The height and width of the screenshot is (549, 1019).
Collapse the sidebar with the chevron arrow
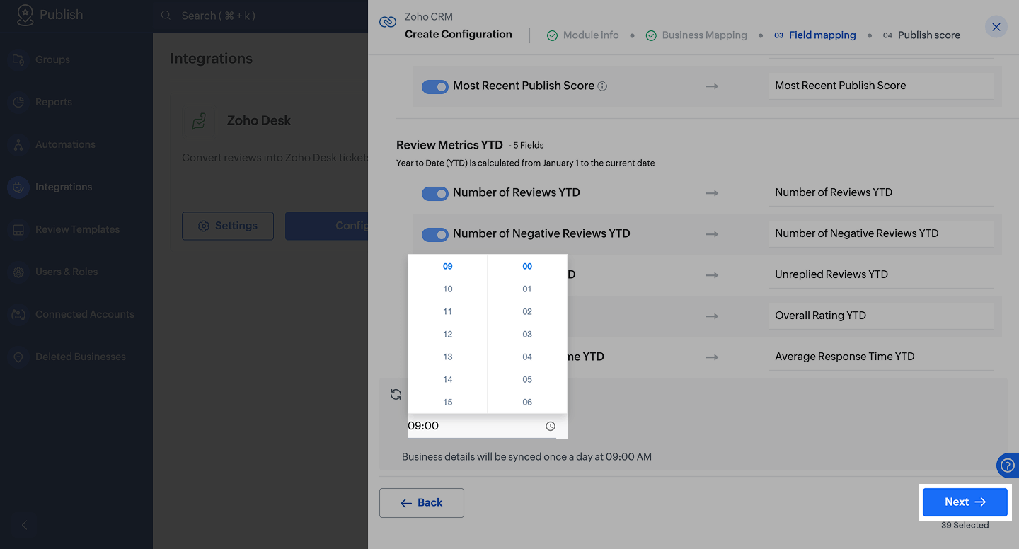(x=24, y=525)
